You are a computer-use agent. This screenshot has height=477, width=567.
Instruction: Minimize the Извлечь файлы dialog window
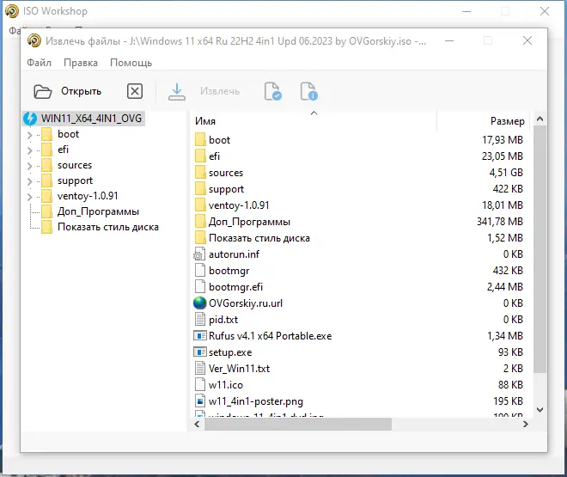click(449, 40)
